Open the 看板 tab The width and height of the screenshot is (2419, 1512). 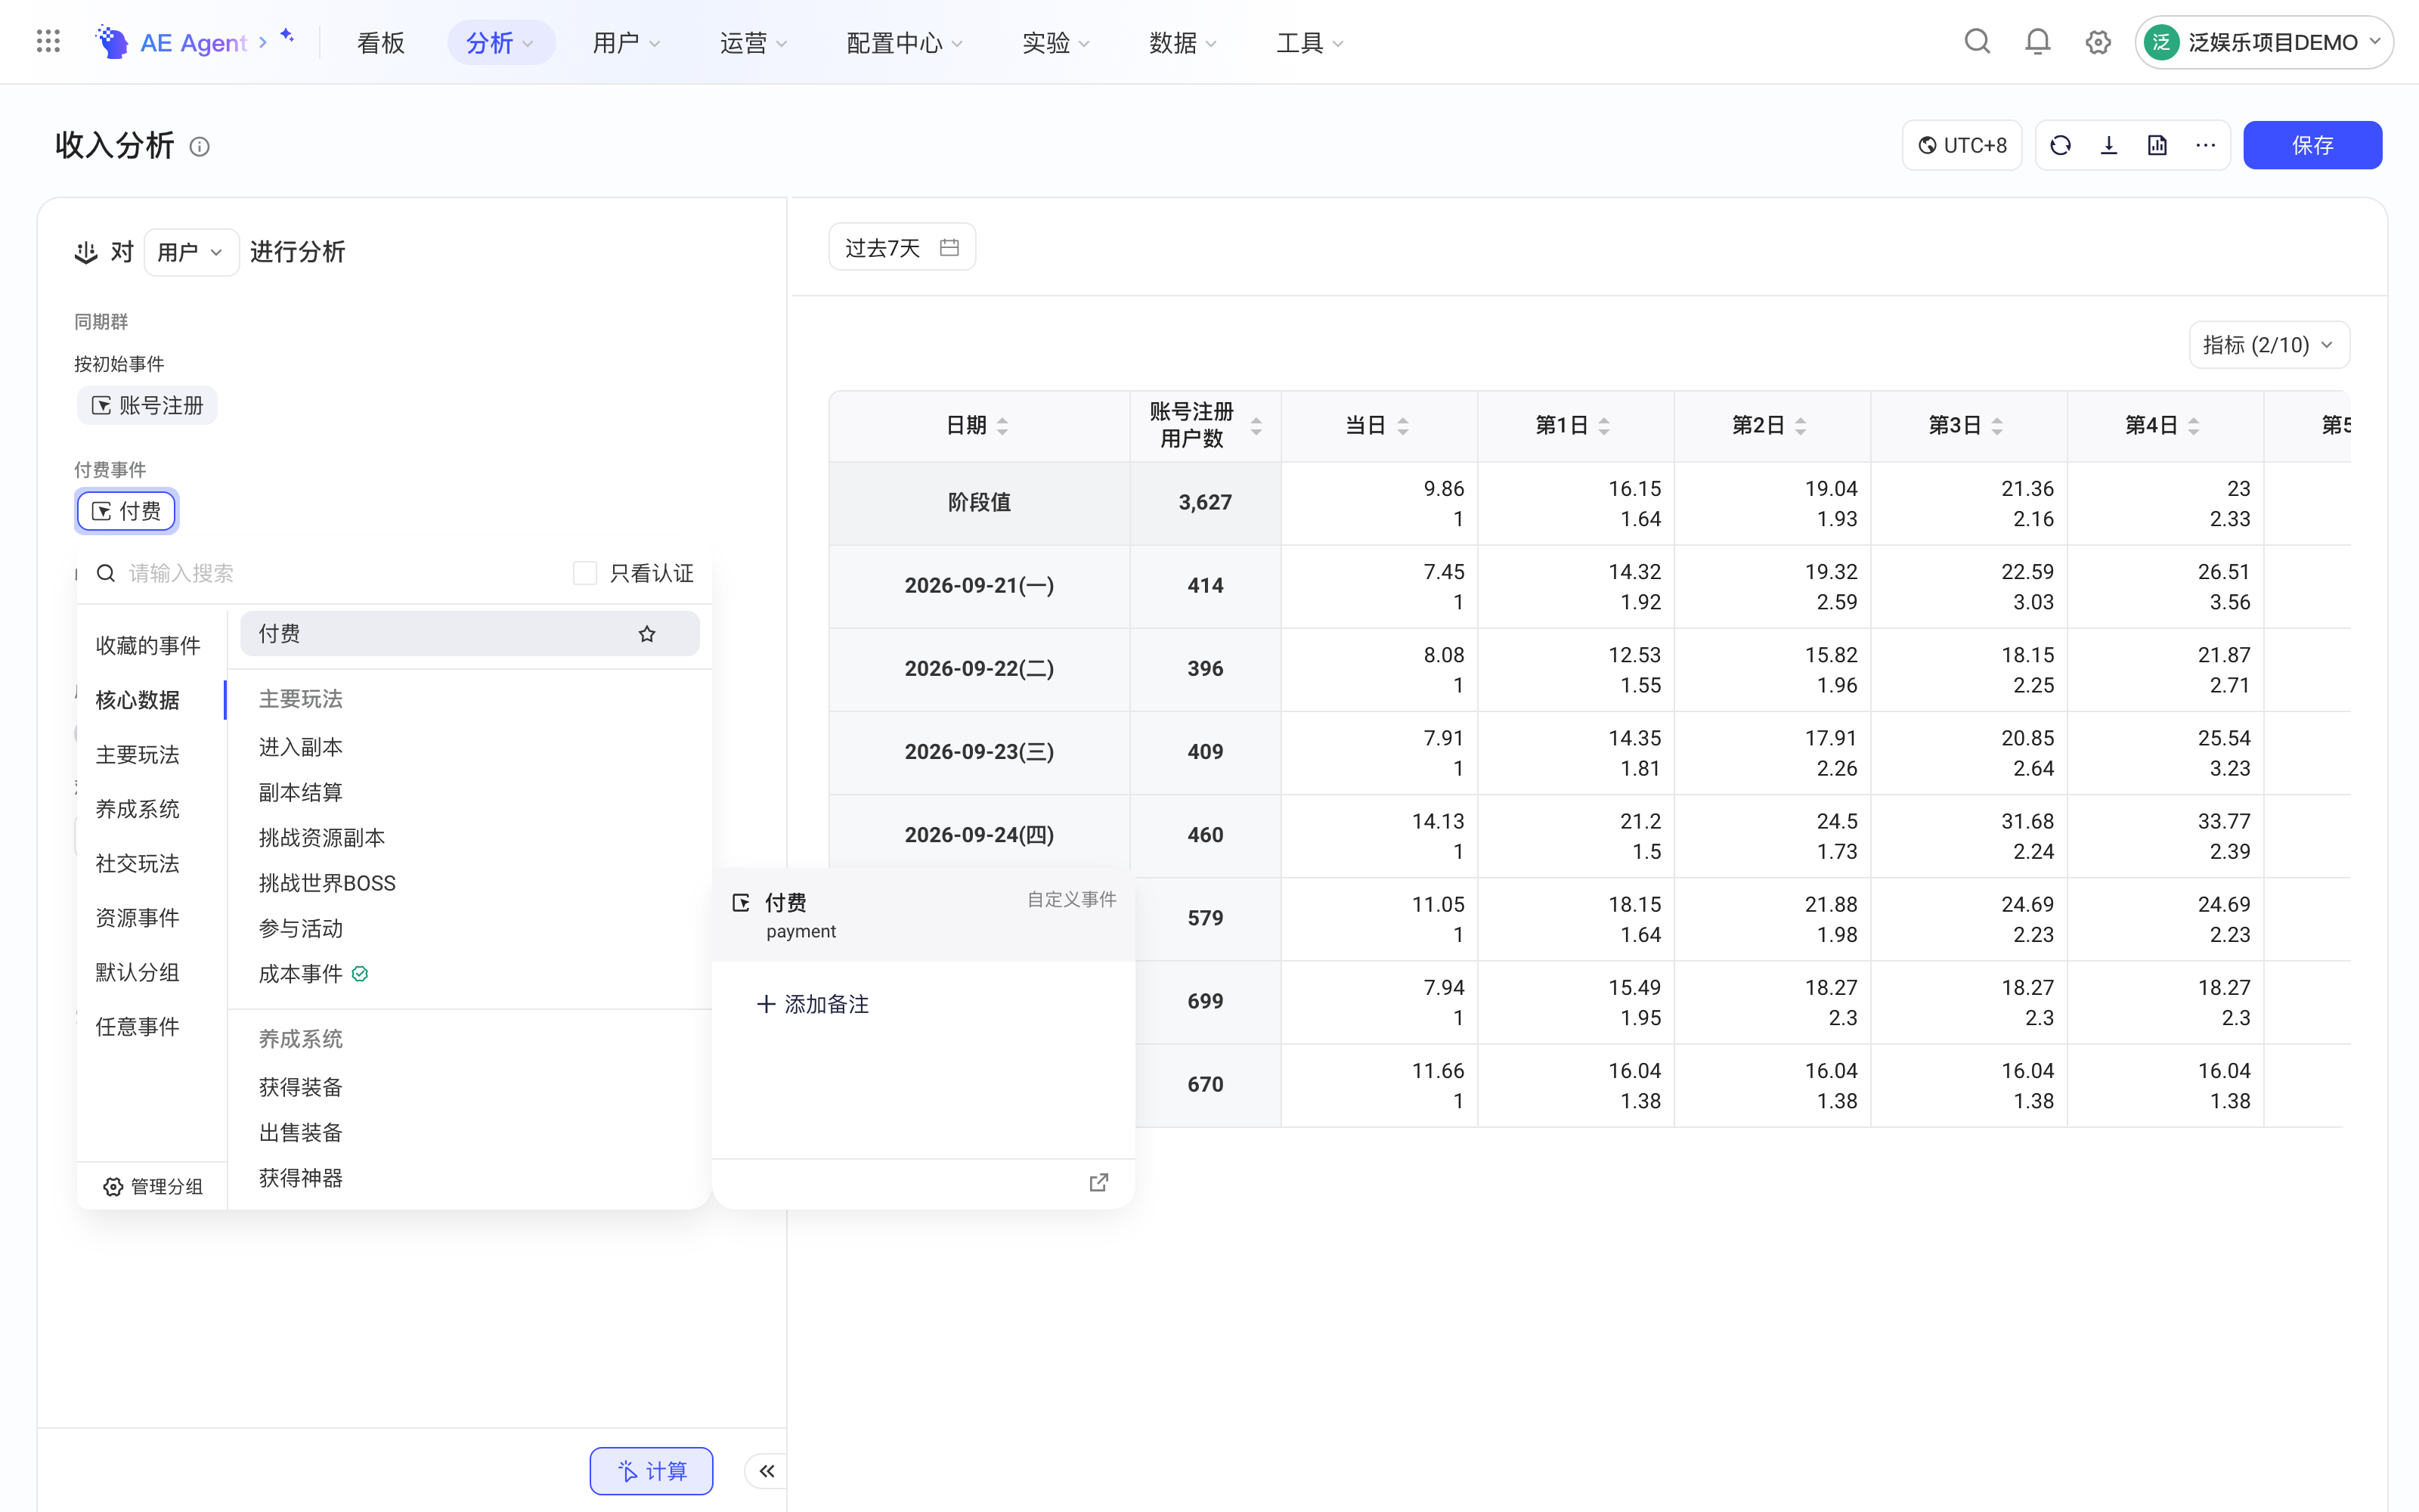381,42
